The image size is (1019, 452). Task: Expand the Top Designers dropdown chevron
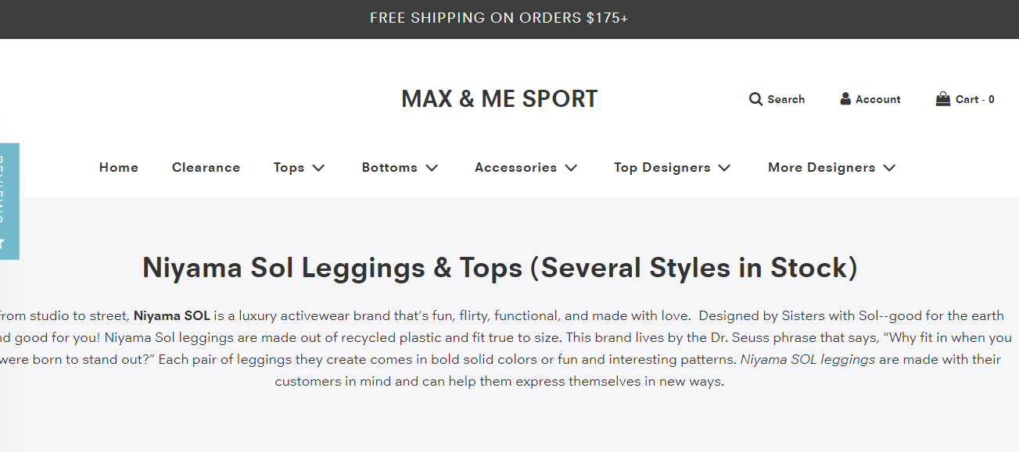tap(724, 168)
